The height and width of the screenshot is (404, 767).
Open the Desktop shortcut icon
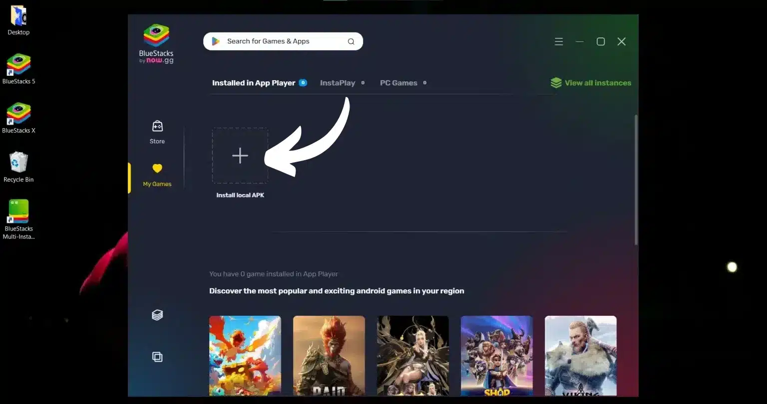(18, 20)
